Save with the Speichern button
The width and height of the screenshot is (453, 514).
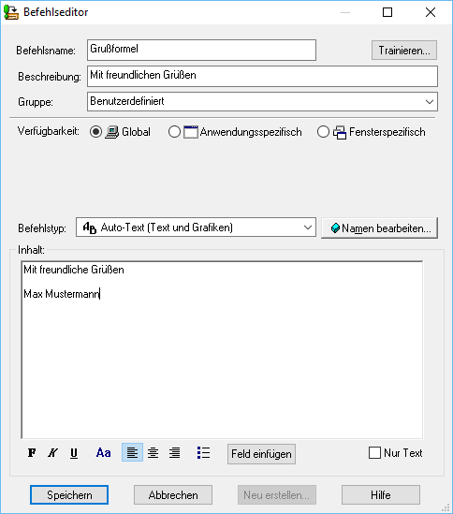click(69, 495)
